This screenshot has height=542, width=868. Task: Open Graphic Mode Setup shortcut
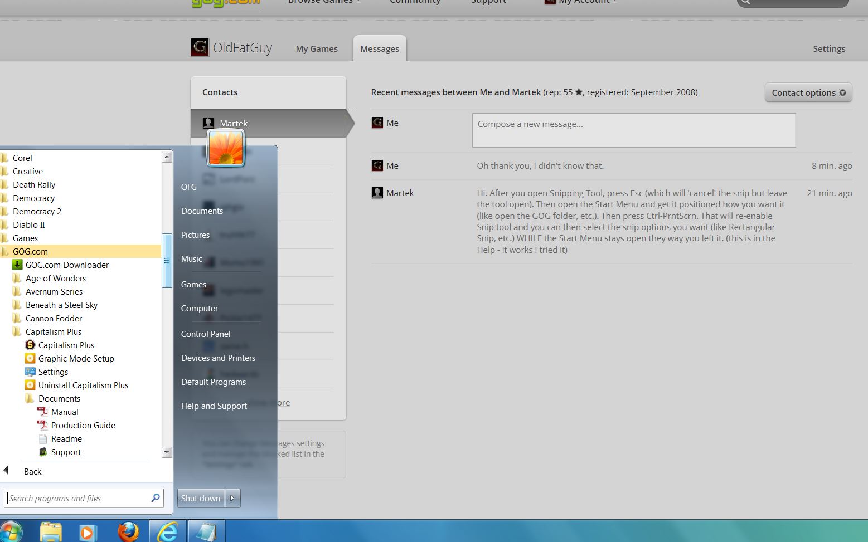(70, 359)
